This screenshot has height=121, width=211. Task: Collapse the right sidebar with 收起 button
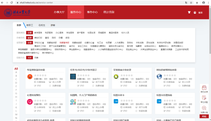[204, 116]
